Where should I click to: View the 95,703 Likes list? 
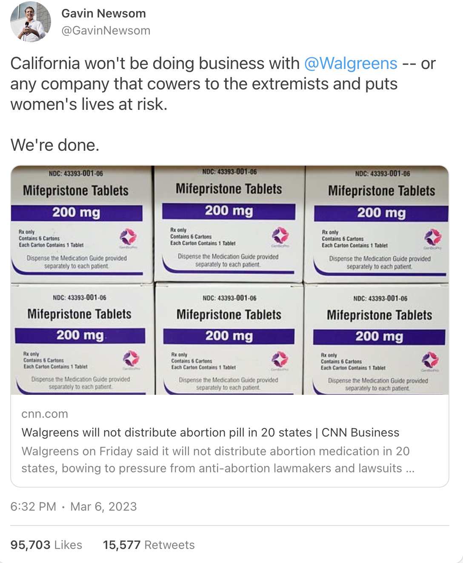click(x=46, y=545)
